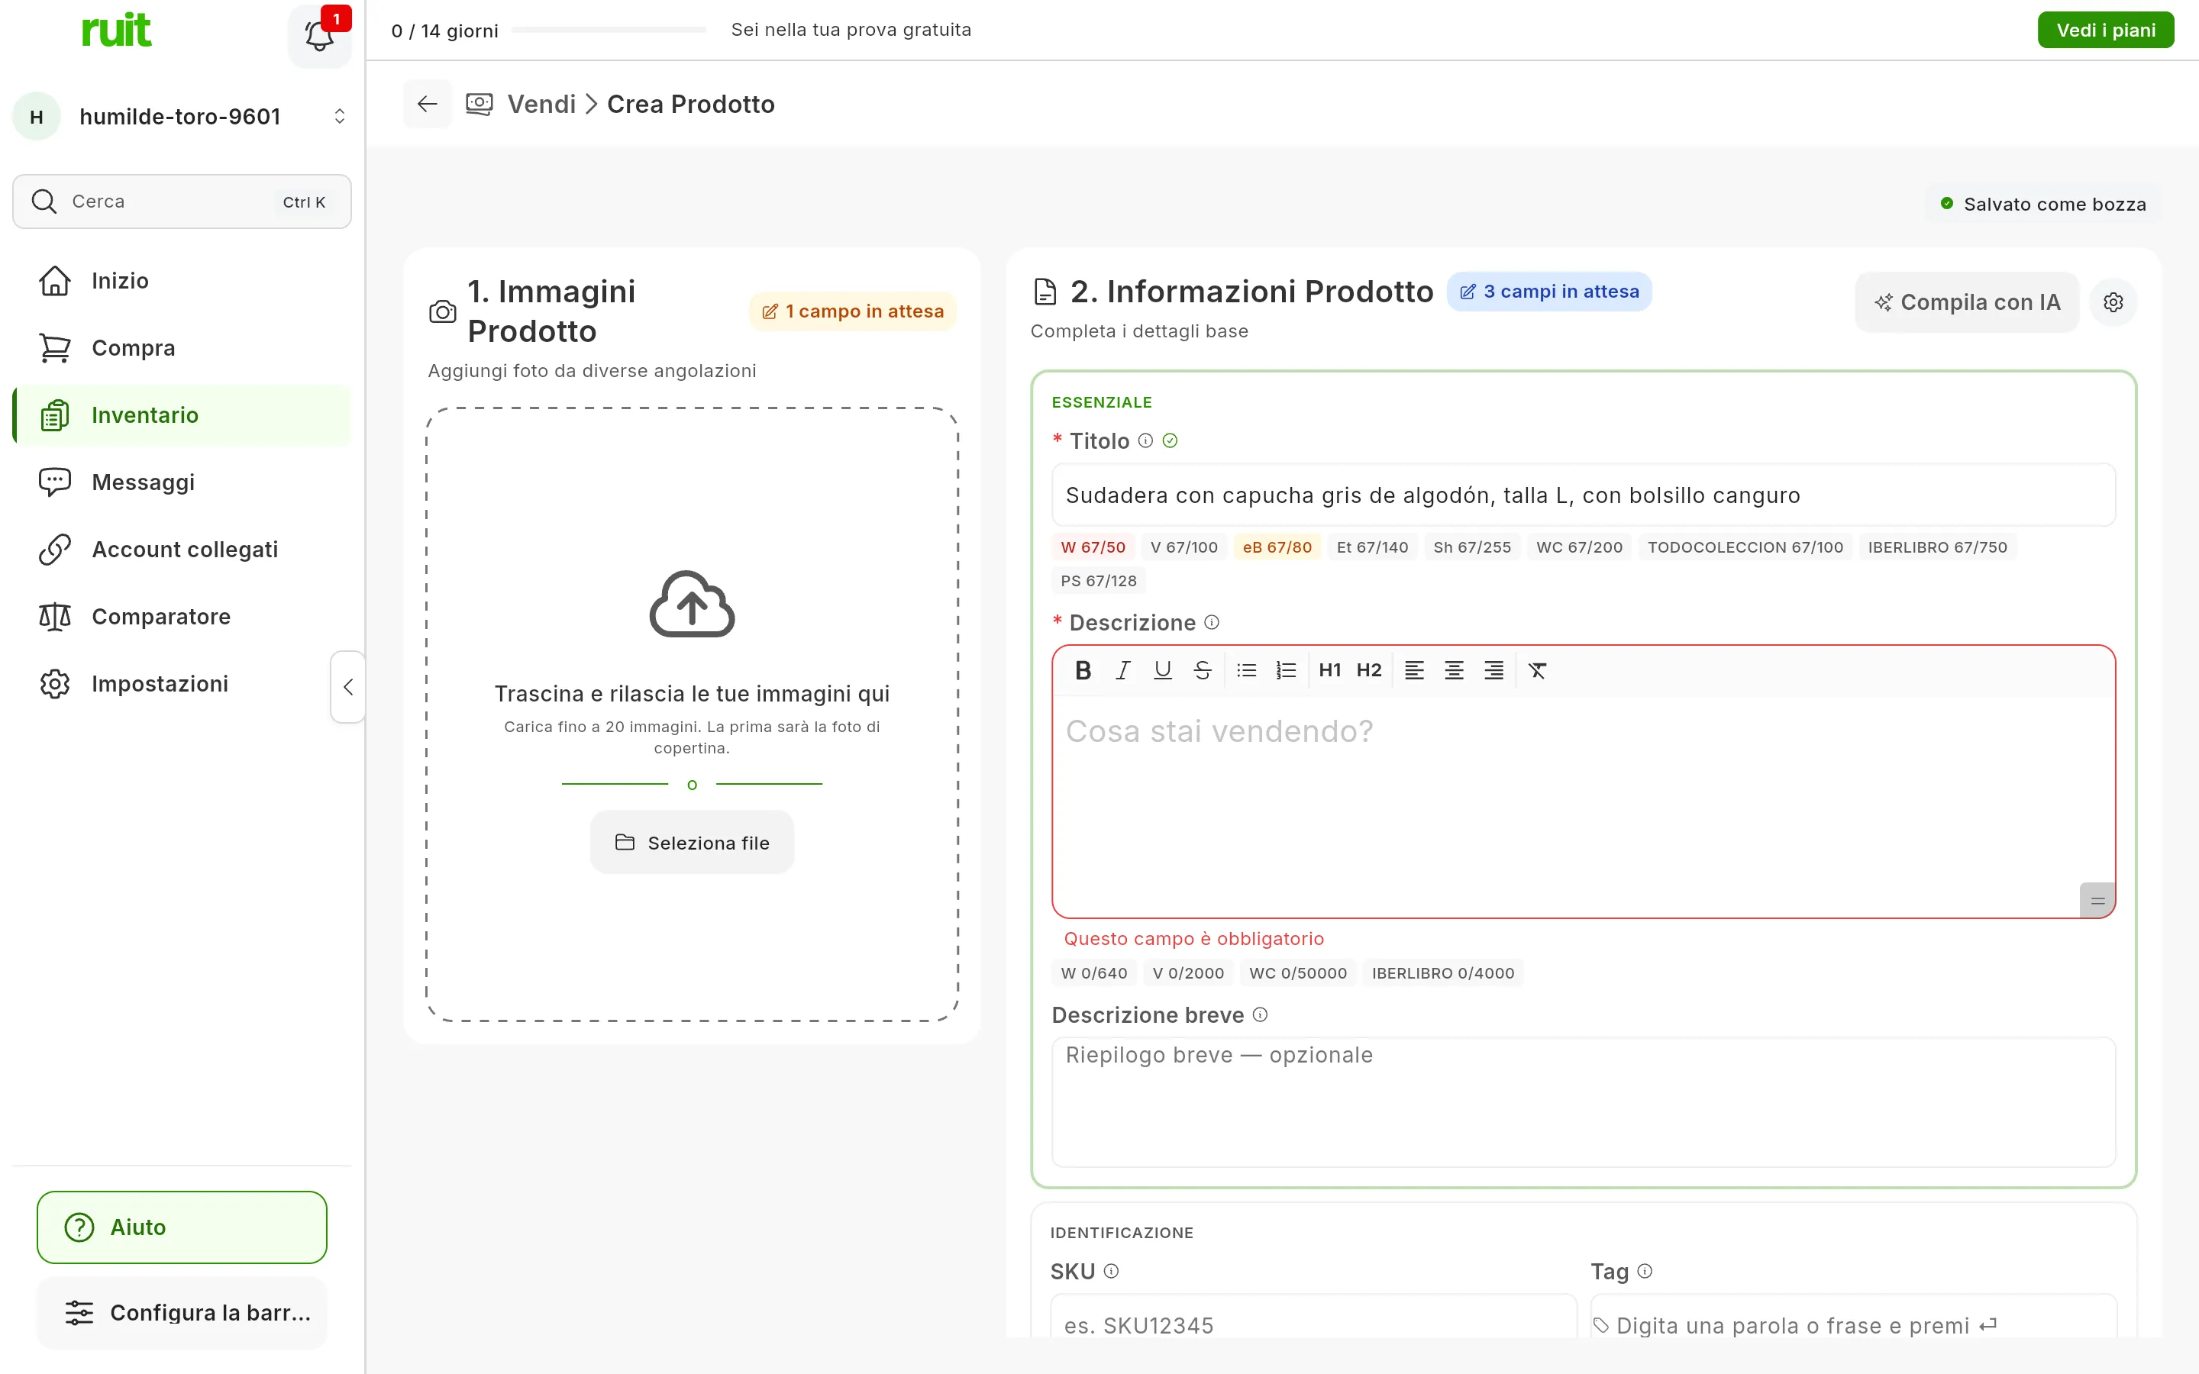
Task: Center align description text
Action: 1454,671
